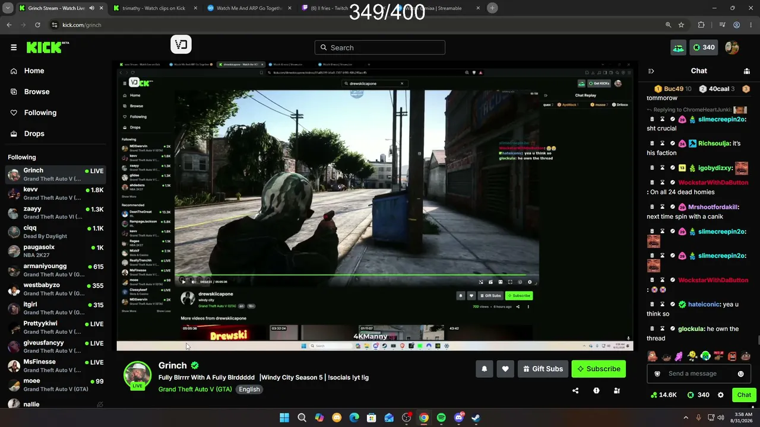Show hidden system tray icons
Screen dimensions: 760x427
pyautogui.click(x=686, y=418)
